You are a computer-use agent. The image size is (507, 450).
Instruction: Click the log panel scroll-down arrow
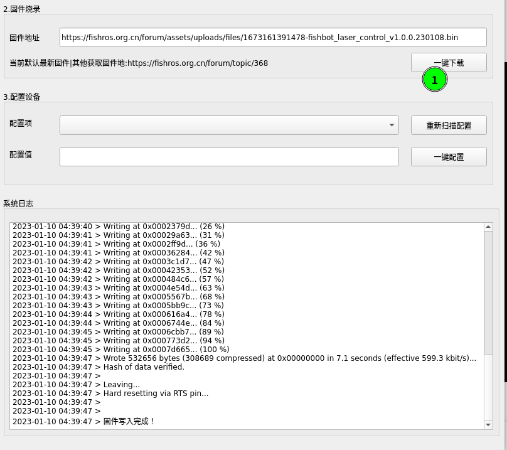click(489, 425)
